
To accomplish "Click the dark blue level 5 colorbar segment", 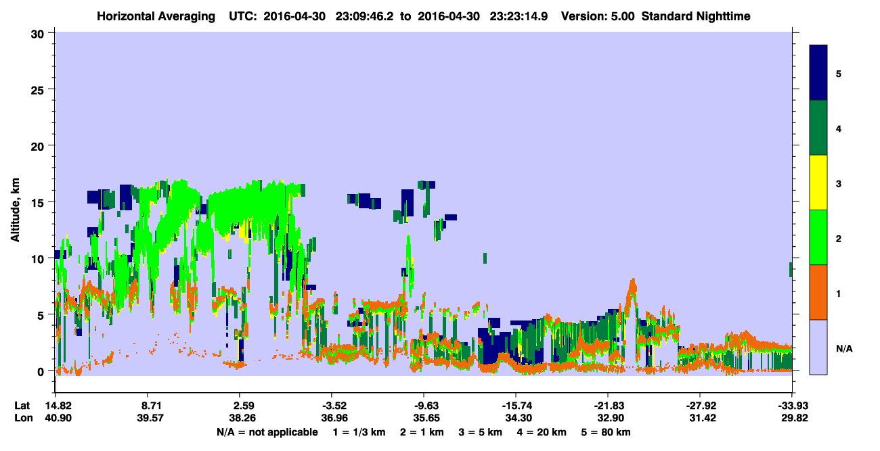I will (818, 73).
